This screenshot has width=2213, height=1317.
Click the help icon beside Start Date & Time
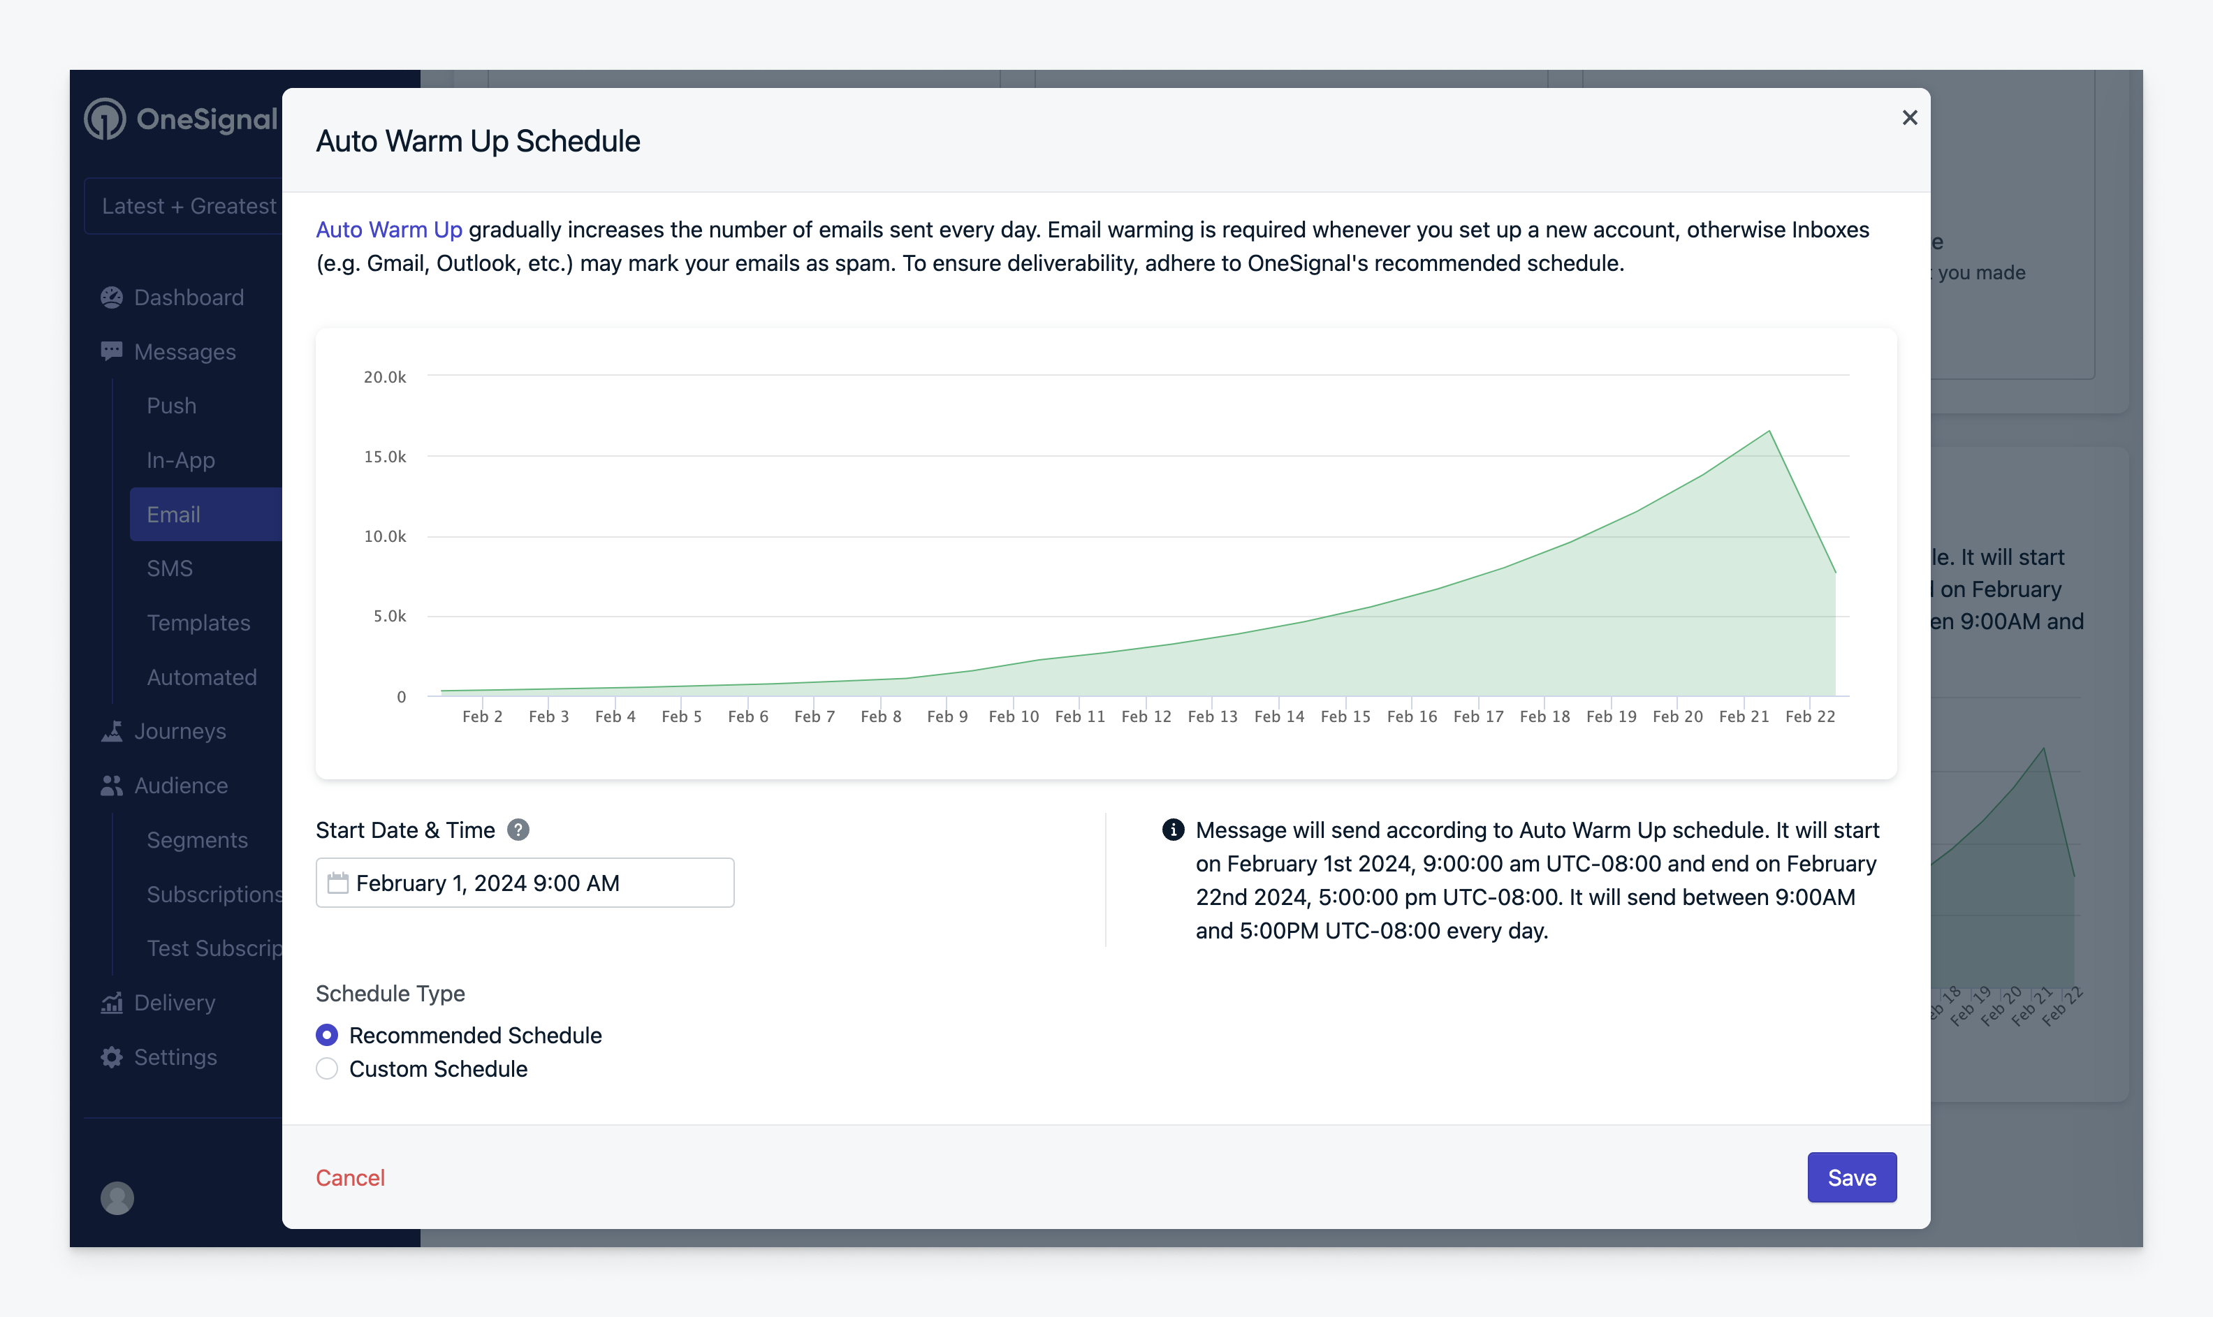point(519,830)
